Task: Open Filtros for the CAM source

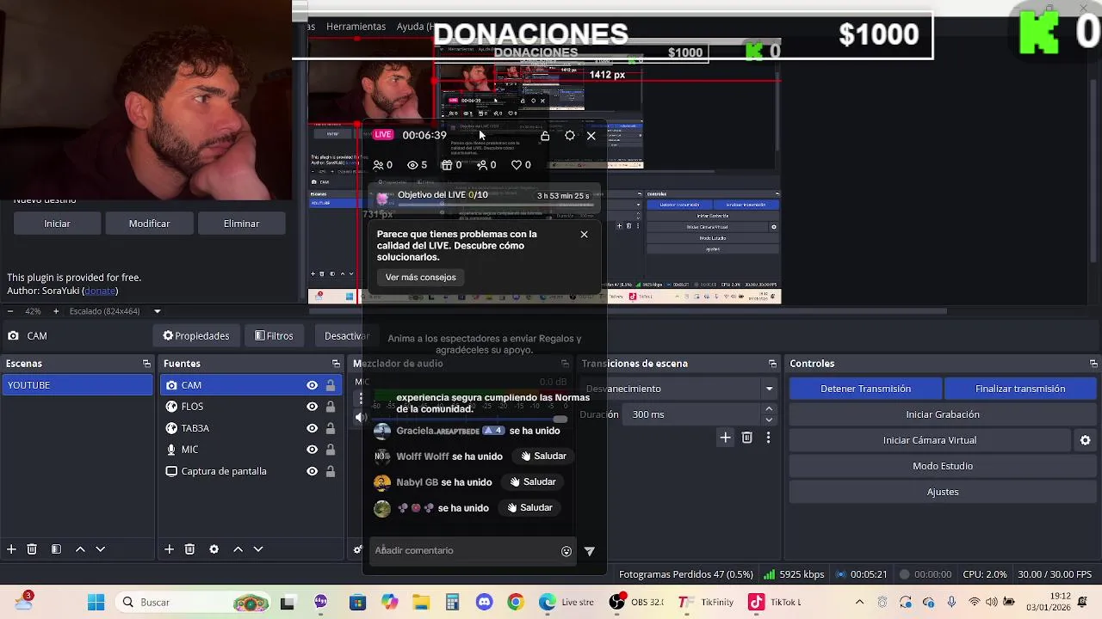Action: [275, 336]
